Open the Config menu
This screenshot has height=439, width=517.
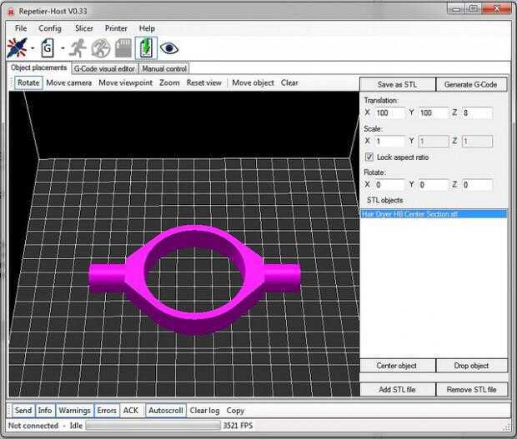click(x=50, y=28)
